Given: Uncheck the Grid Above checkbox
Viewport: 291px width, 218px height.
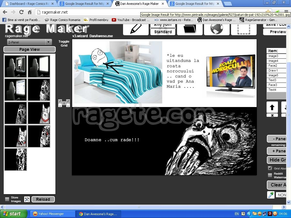Looking at the screenshot, I should [270, 168].
